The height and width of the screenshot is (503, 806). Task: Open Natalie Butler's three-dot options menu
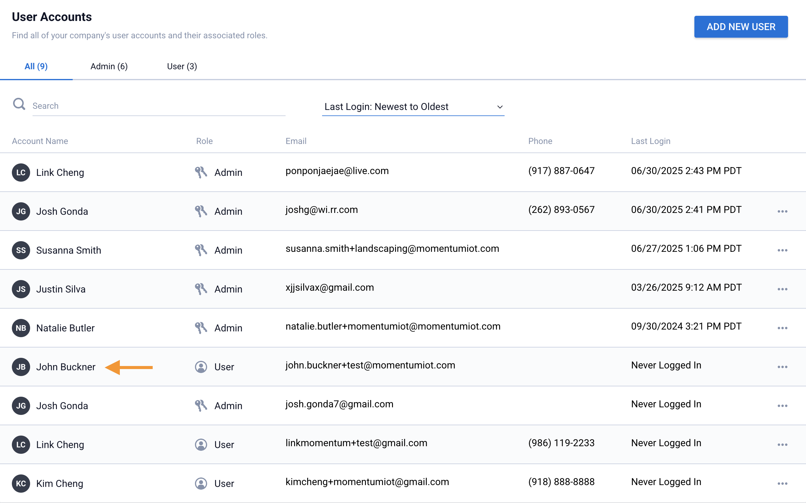pyautogui.click(x=782, y=328)
